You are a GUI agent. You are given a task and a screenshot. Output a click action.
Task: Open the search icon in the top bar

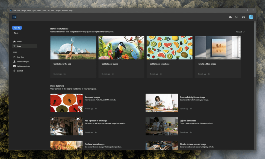point(236,17)
